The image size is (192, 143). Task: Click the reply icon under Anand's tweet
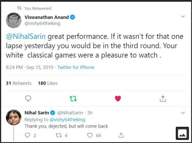tap(28, 98)
